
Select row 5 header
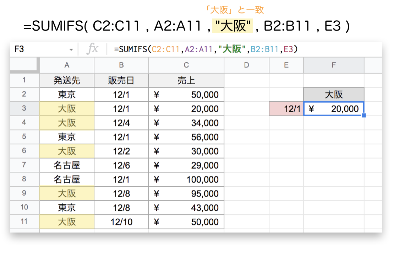(x=25, y=137)
